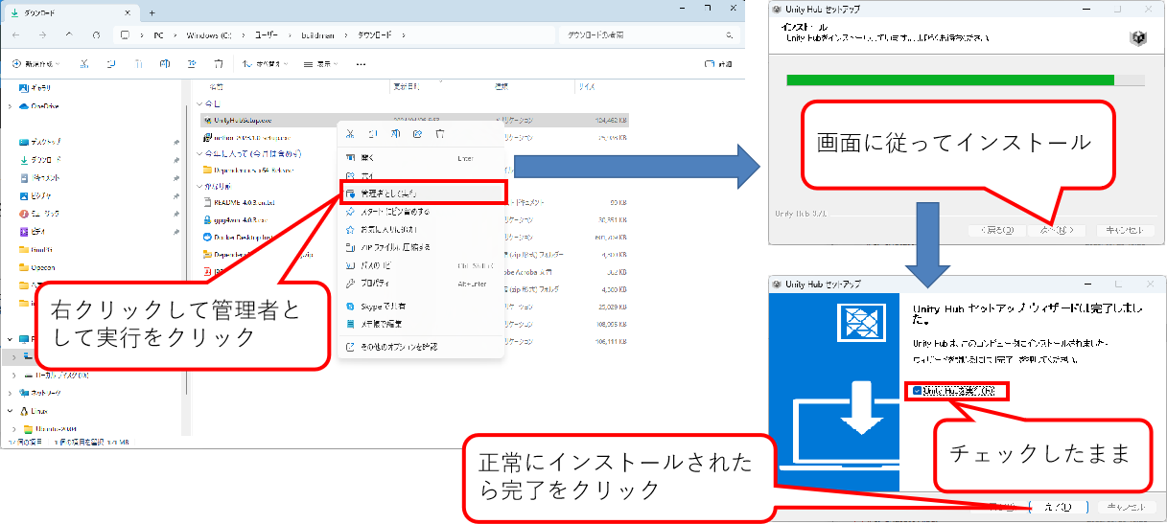Viewport: 1167px width, 524px height.
Task: Click キャンセル in the setup completed window
Action: tap(1125, 507)
